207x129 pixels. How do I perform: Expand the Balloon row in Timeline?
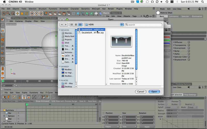pos(4,116)
